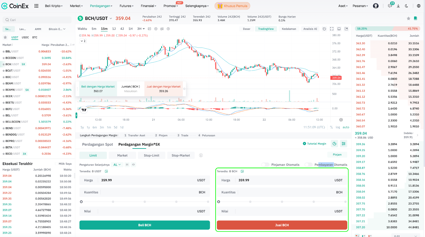Open the user profile avatar
425x237 pixels.
[376, 6]
